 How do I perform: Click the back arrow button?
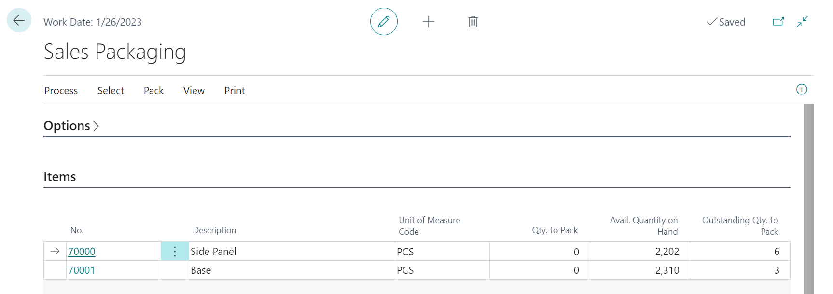click(19, 20)
